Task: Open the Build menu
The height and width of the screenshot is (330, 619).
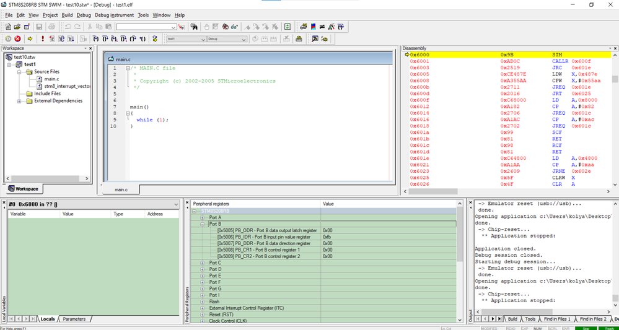Action: click(x=67, y=15)
